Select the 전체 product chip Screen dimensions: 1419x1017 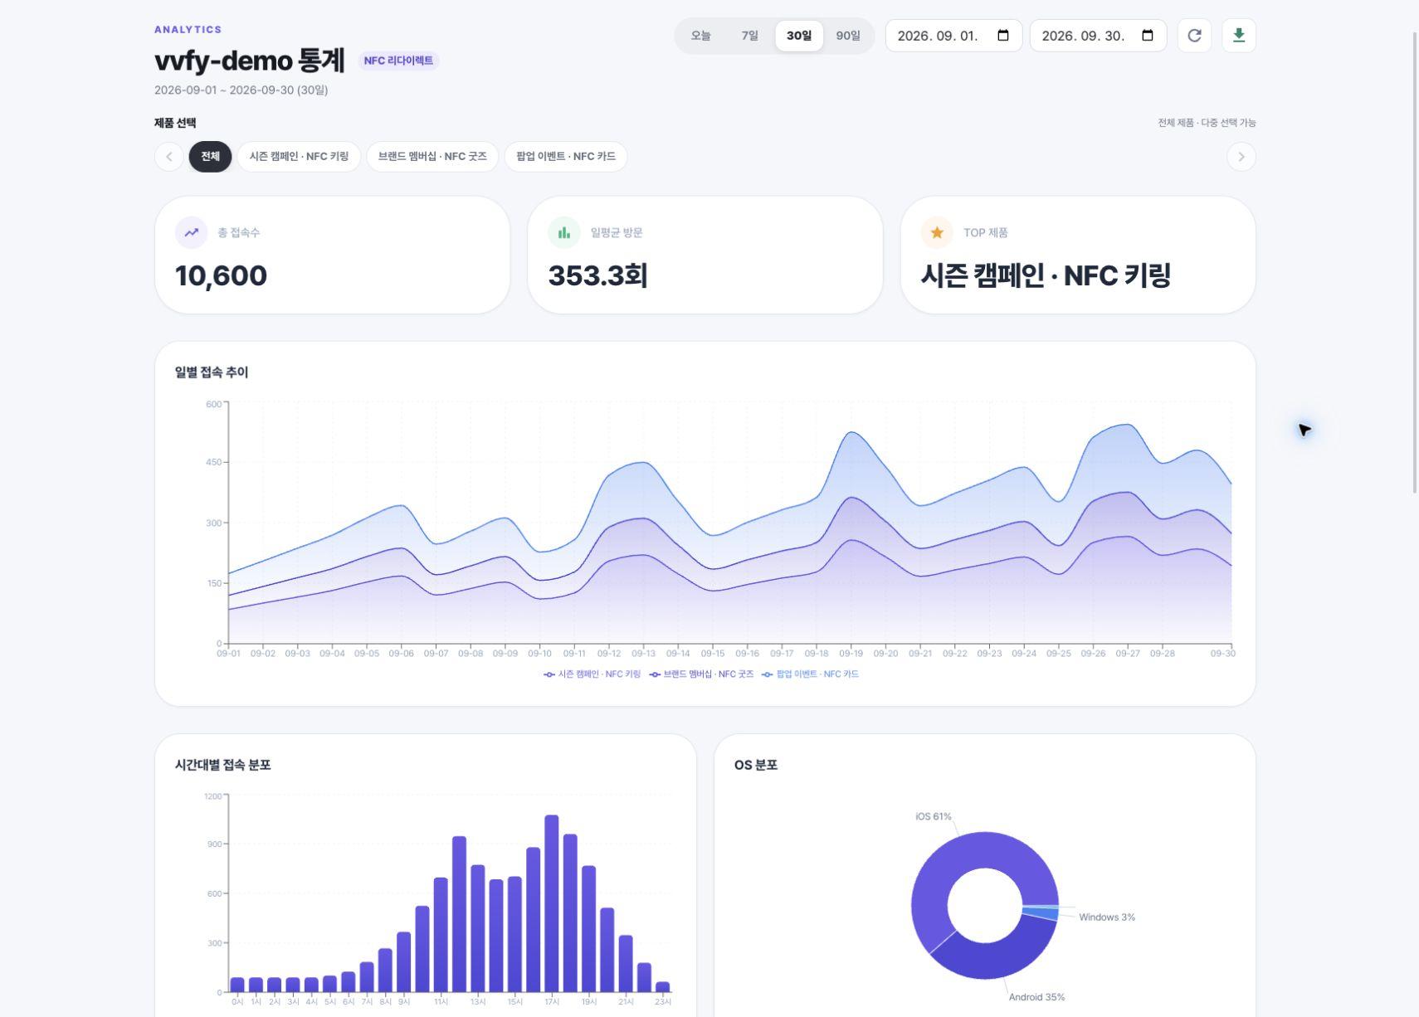(x=210, y=157)
